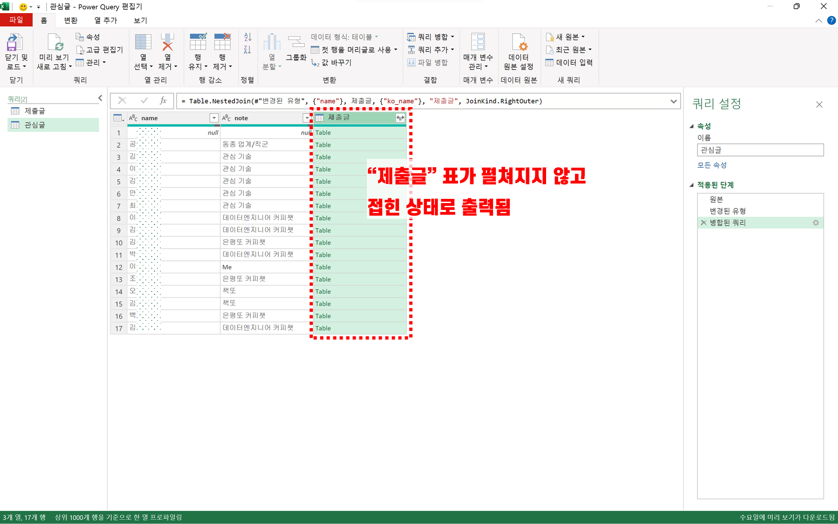Screen dimensions: 838x524
Task: Click the fx function icon
Action: (x=163, y=101)
